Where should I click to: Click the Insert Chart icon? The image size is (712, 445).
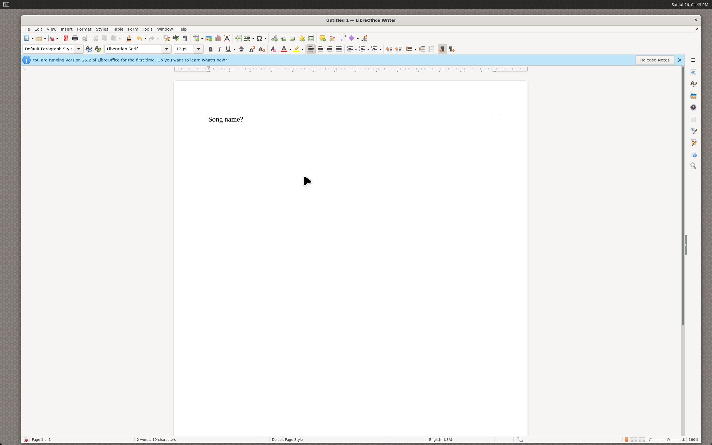[x=218, y=38]
